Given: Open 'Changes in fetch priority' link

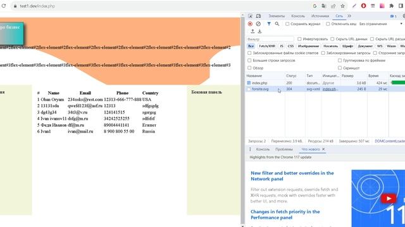Looking at the screenshot, I should pyautogui.click(x=285, y=214).
